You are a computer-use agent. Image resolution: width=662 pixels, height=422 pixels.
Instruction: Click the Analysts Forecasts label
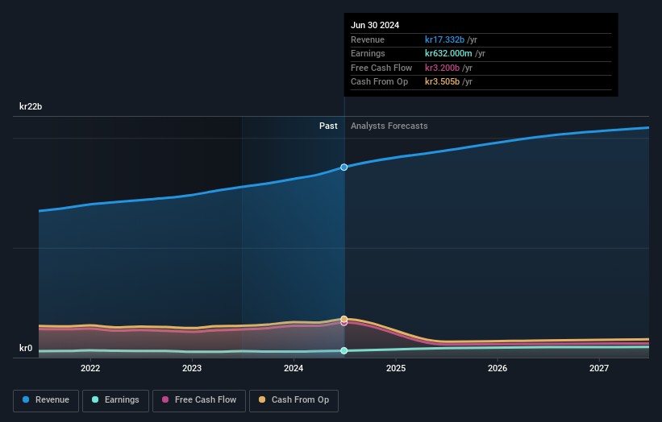pos(389,126)
